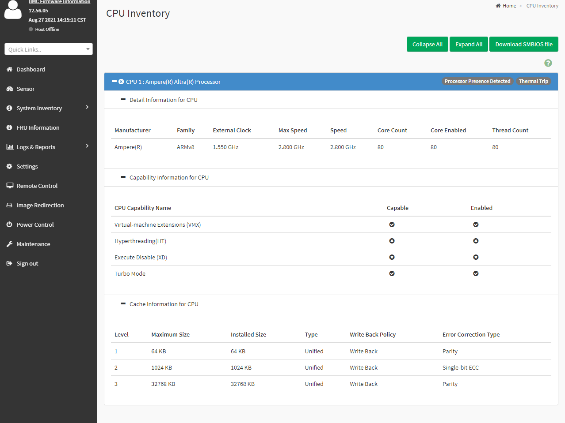565x423 pixels.
Task: Click the Ampere(R) manufacturer value
Action: tap(128, 147)
